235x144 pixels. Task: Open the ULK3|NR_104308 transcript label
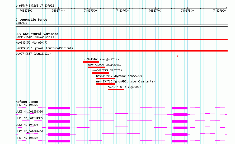point(27,125)
